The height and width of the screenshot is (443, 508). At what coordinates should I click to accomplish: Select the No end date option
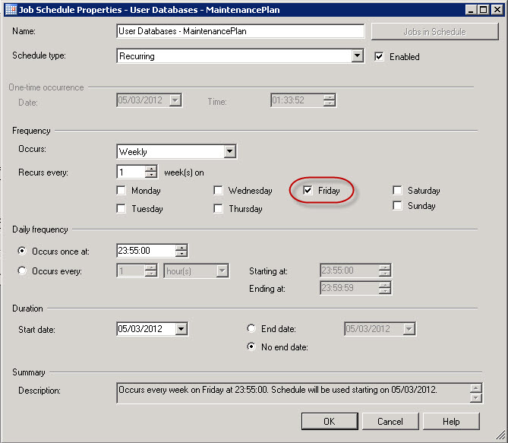[252, 347]
